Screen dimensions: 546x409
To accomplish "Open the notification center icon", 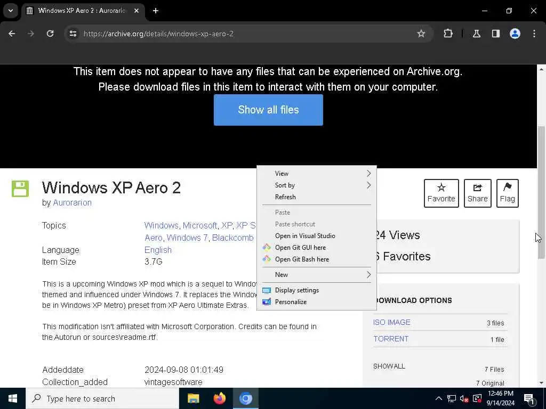I will (529, 399).
